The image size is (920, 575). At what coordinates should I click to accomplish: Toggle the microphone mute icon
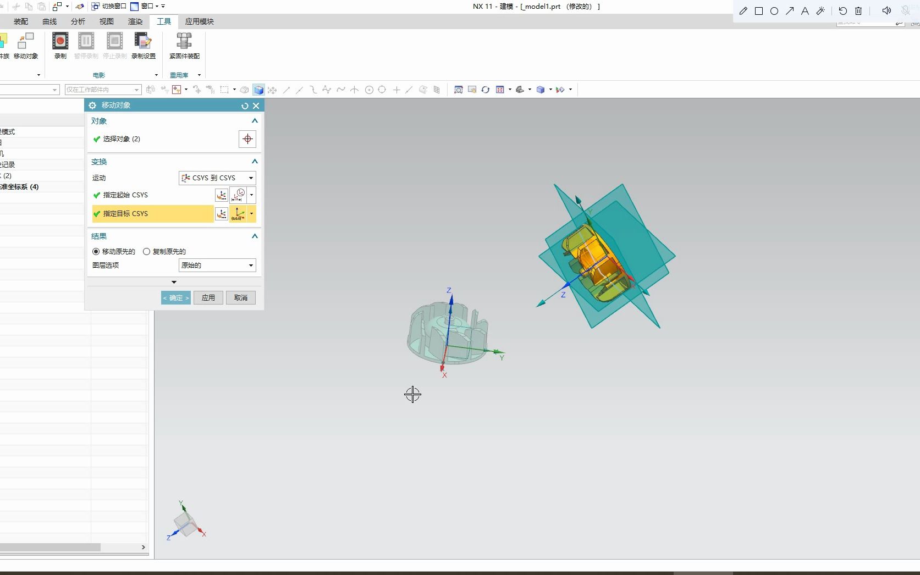(x=906, y=11)
